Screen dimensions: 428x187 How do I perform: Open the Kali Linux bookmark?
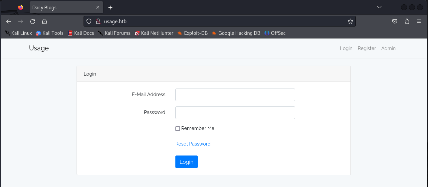coord(18,33)
